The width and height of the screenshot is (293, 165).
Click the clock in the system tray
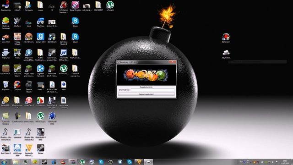[285, 162]
